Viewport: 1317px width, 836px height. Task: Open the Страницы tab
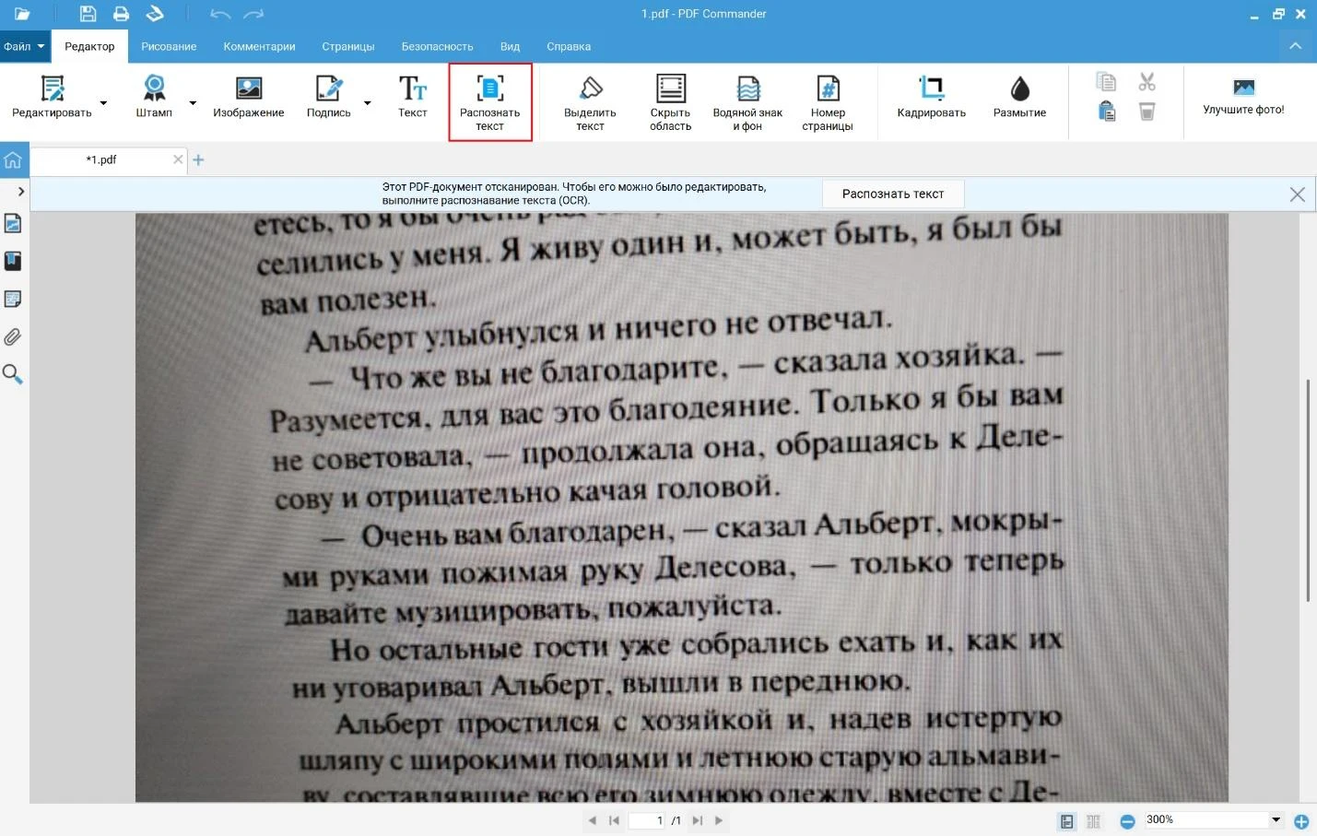348,46
